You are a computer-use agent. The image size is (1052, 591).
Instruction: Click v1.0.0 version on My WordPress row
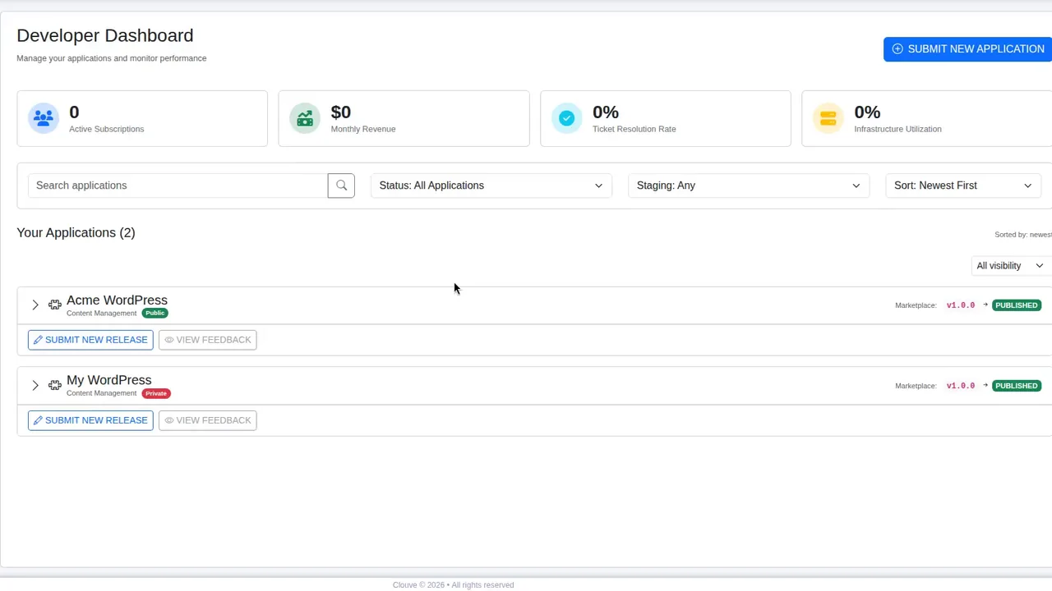point(961,386)
